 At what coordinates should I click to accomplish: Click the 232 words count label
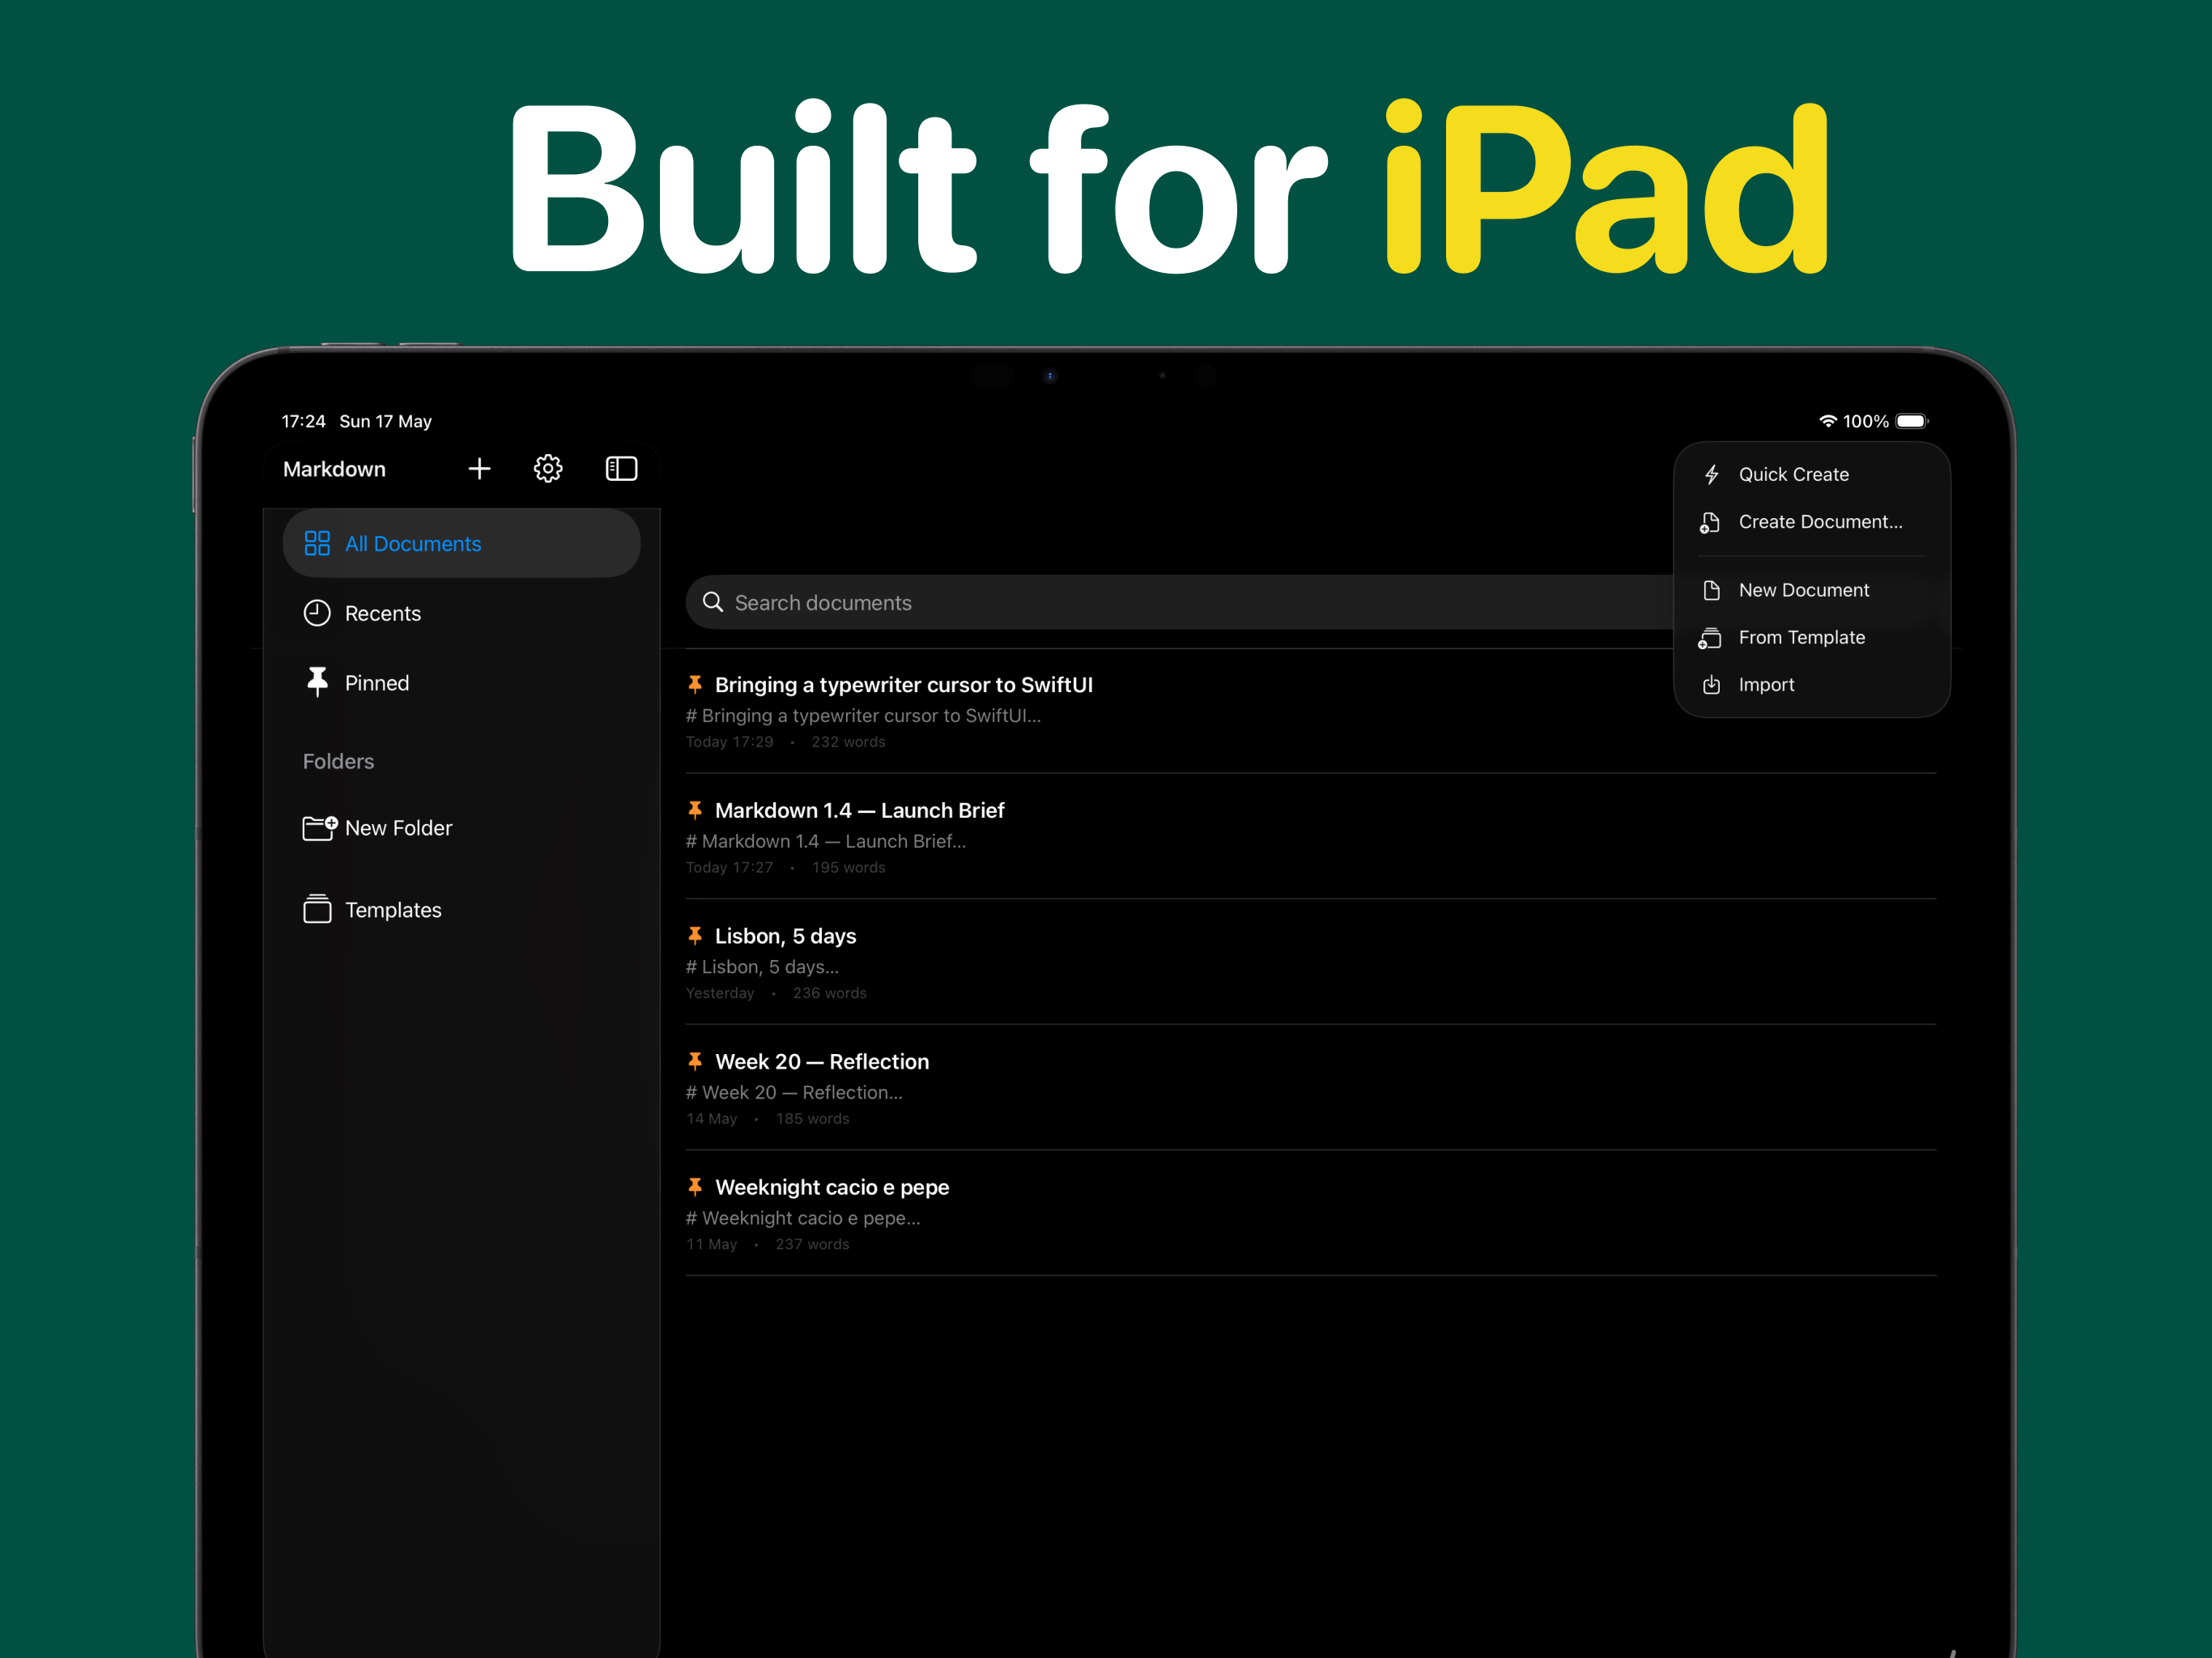click(x=848, y=742)
